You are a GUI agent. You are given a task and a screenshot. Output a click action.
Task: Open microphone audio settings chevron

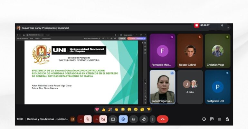click(x=81, y=119)
